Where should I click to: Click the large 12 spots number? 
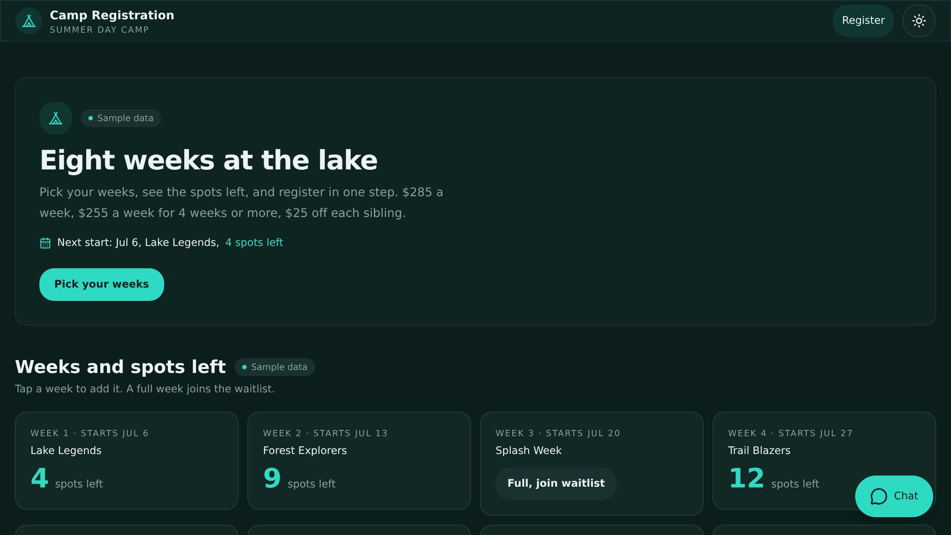pos(747,478)
